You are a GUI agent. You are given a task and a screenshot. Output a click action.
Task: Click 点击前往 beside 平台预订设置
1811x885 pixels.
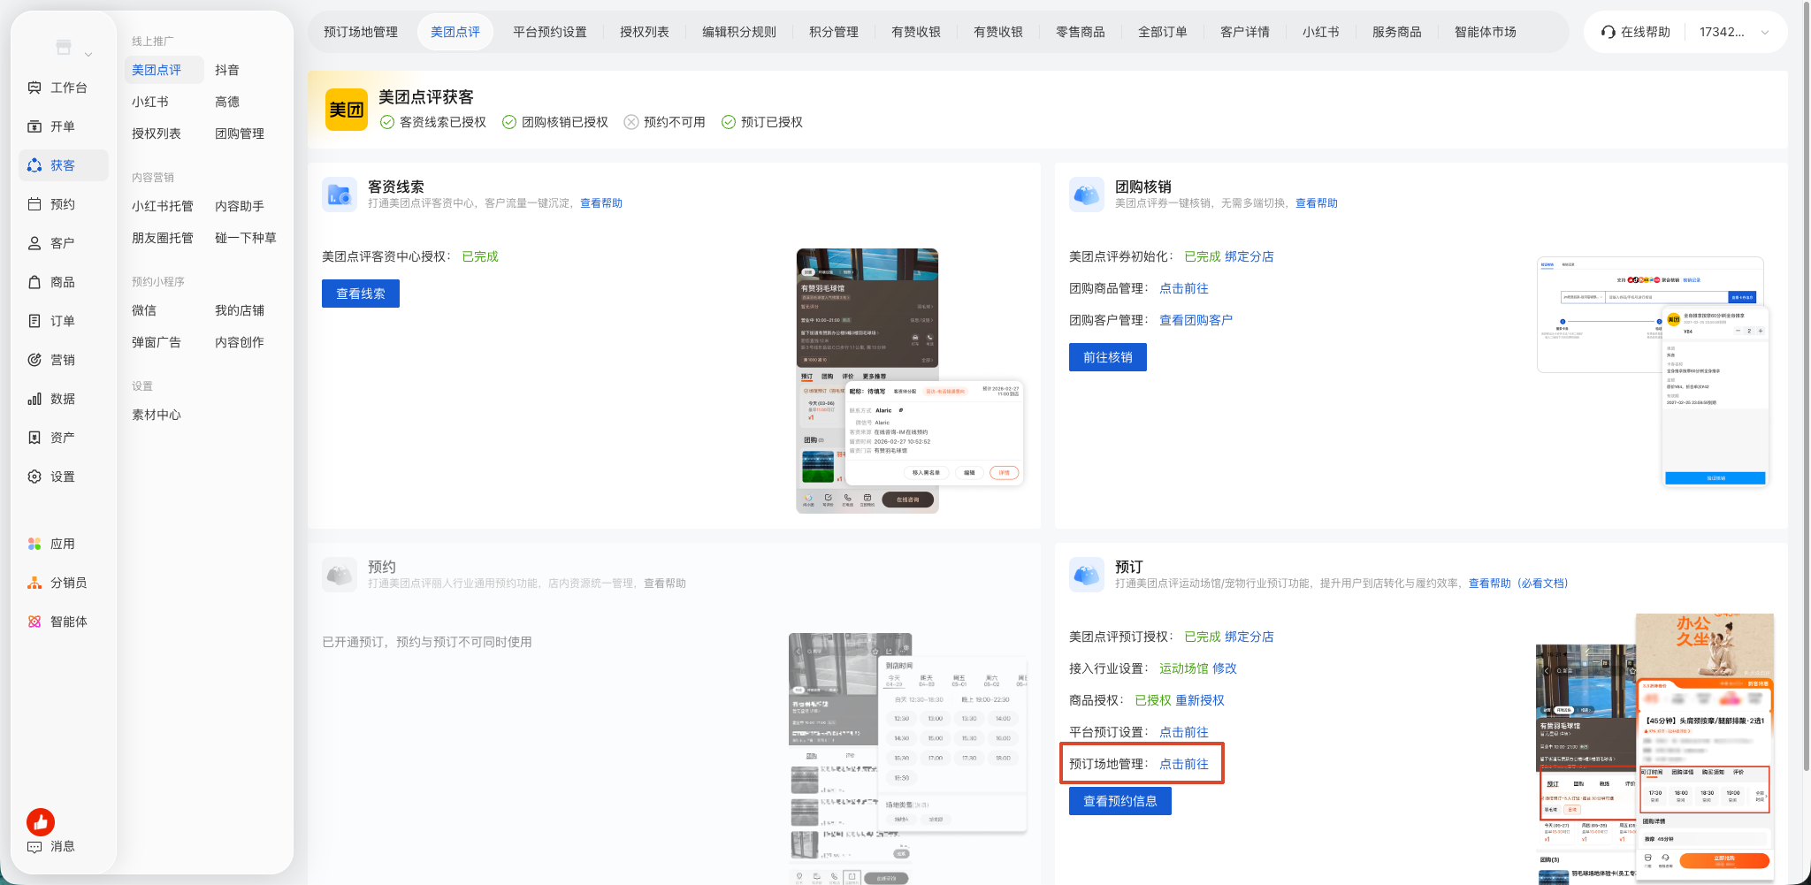(x=1184, y=732)
